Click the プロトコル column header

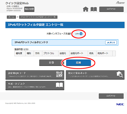pyautogui.click(x=50, y=53)
